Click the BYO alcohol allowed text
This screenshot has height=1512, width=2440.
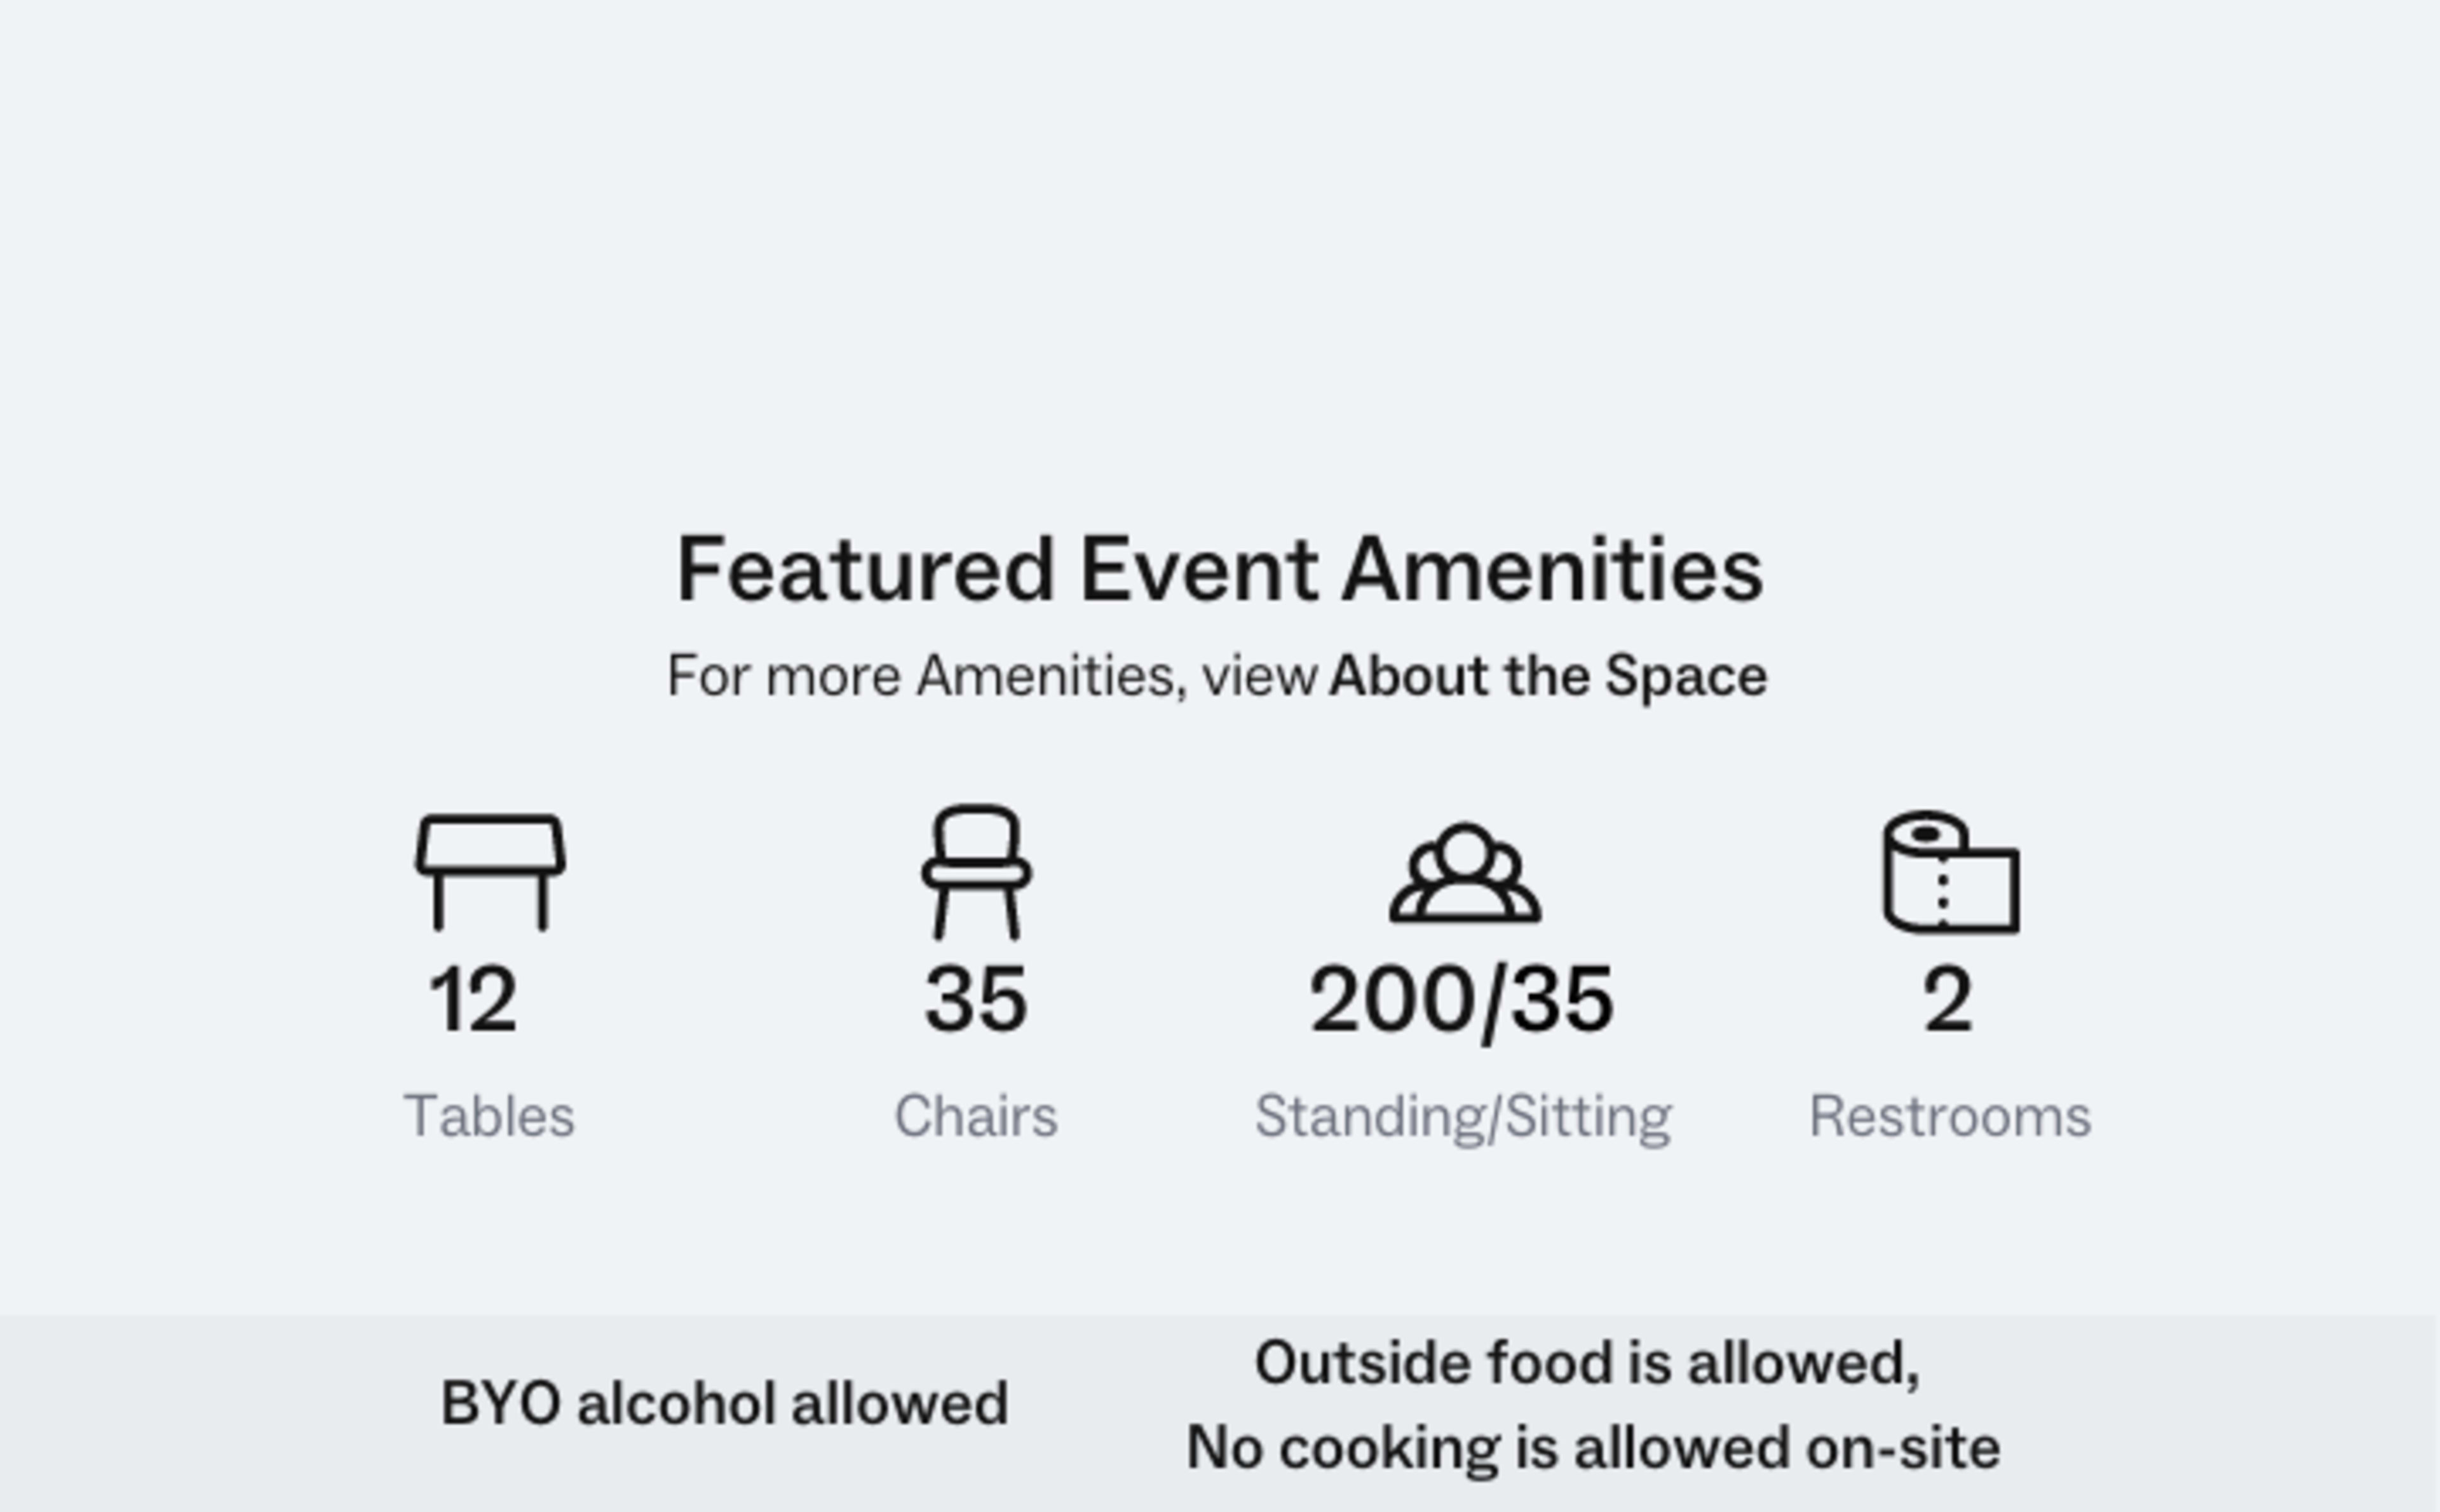coord(725,1404)
